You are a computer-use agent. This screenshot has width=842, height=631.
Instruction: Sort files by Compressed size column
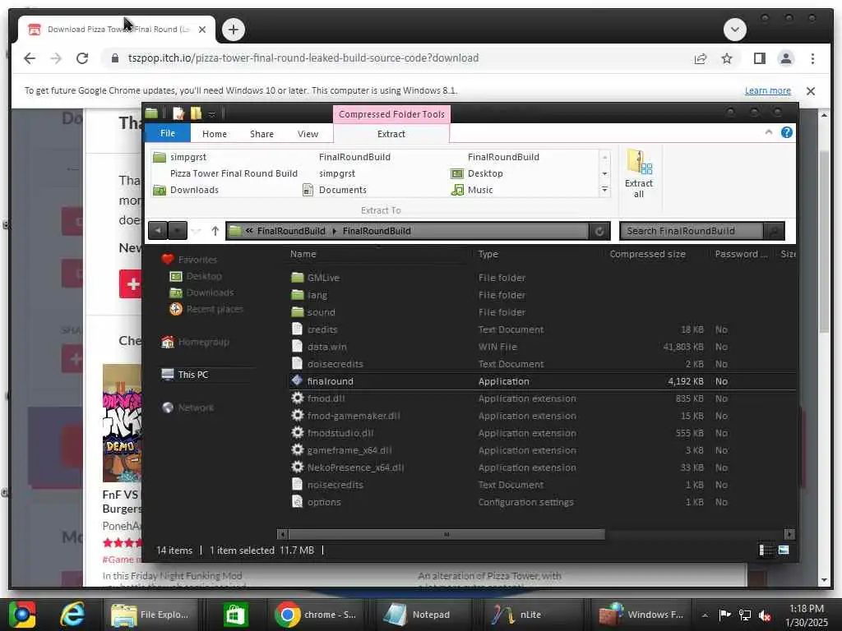coord(647,255)
